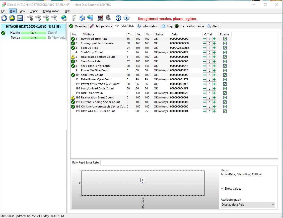Open the Disk menu
The height and width of the screenshot is (218, 283).
pos(13,11)
